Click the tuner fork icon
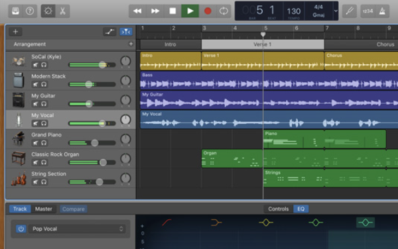This screenshot has height=249, width=398. click(350, 11)
